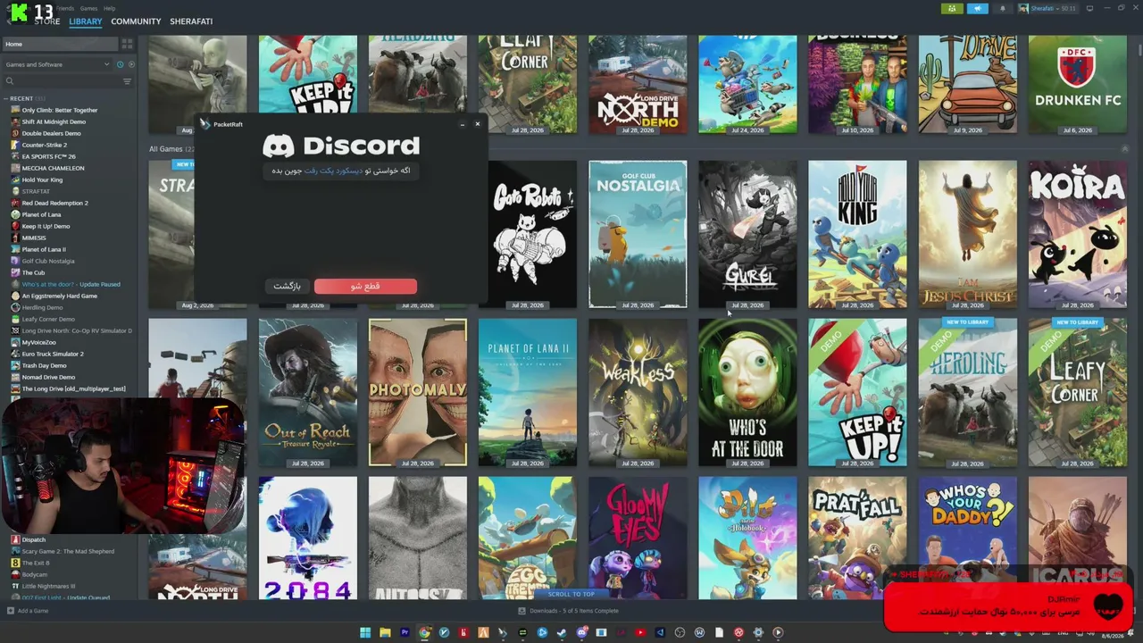This screenshot has height=643, width=1143.
Task: Switch to the COMMUNITY tab
Action: click(136, 21)
